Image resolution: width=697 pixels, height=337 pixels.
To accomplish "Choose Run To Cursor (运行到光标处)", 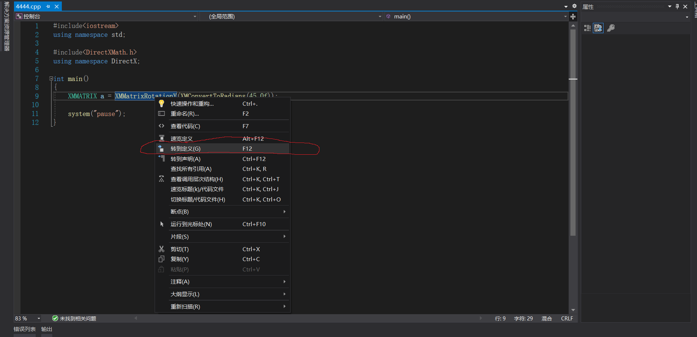I will coord(223,224).
